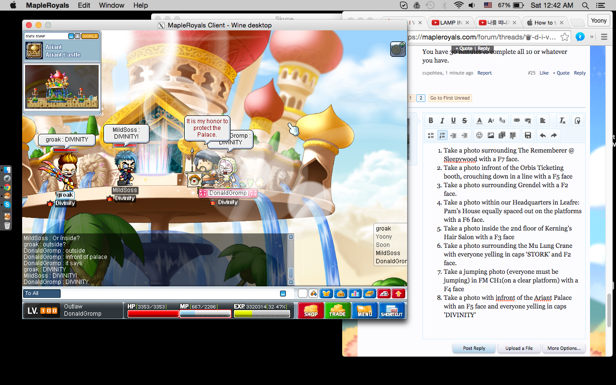Click the redo arrow in the editor
Viewport: 616px width, 385px height.
pyautogui.click(x=554, y=135)
